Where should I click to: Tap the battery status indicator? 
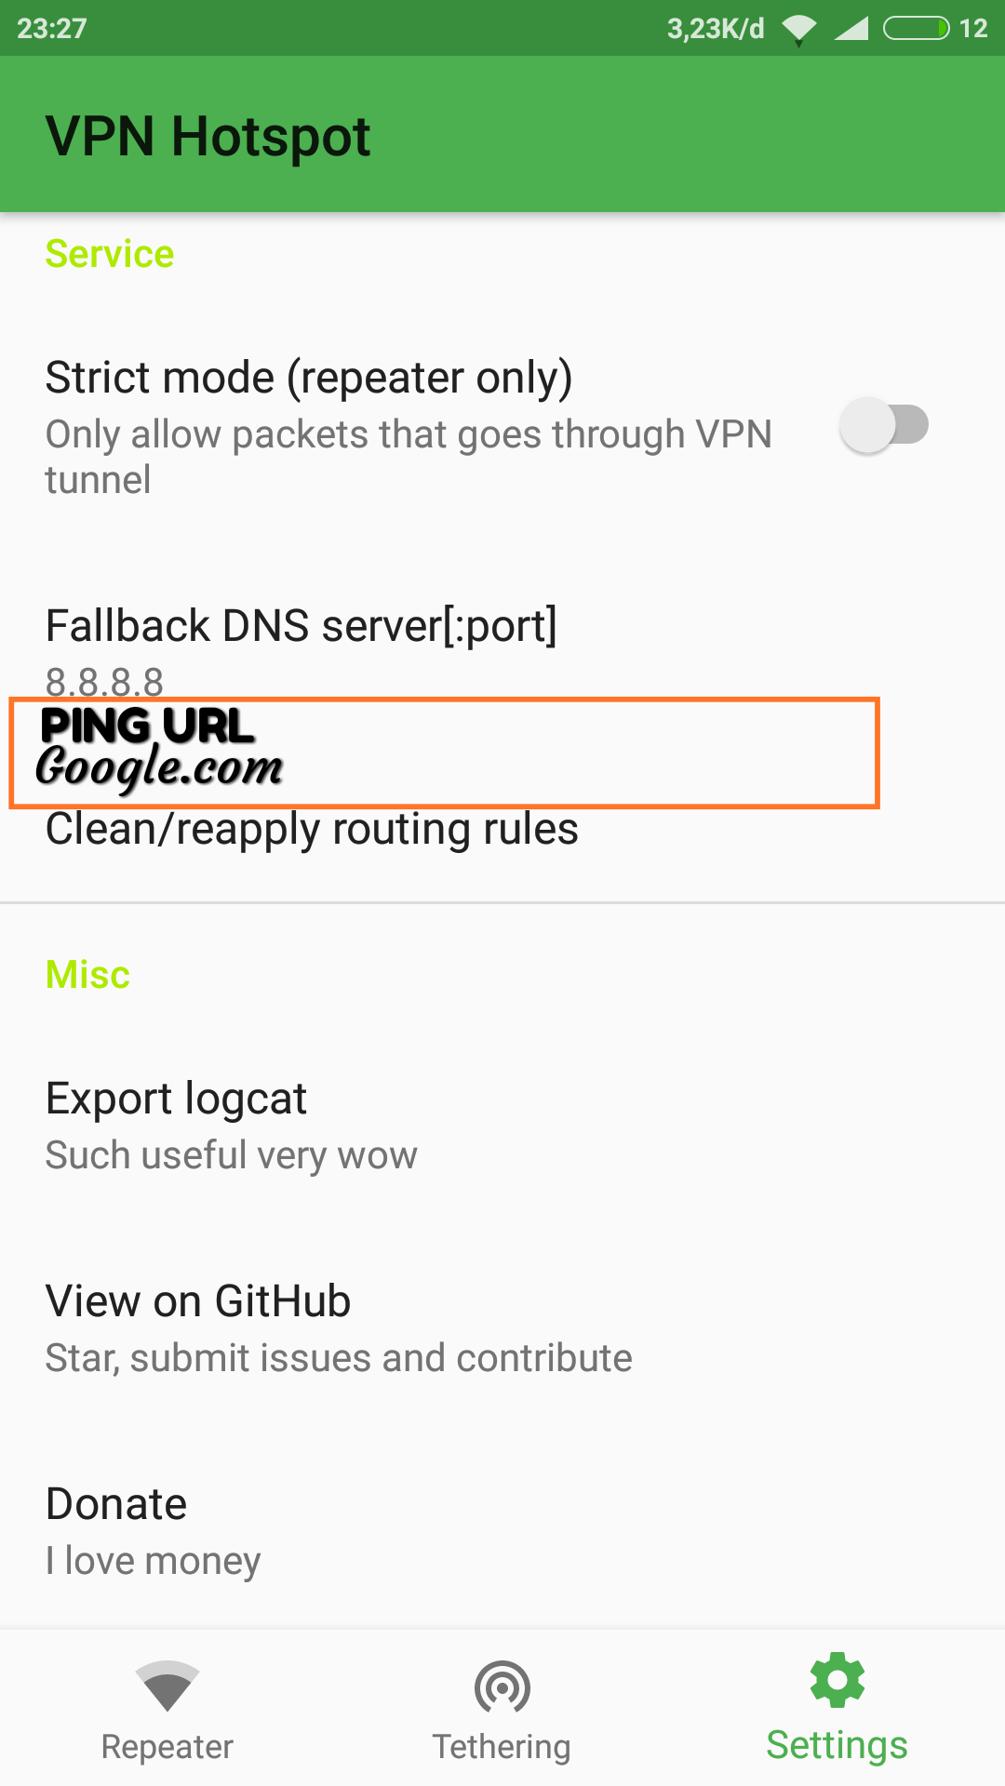coord(917,29)
